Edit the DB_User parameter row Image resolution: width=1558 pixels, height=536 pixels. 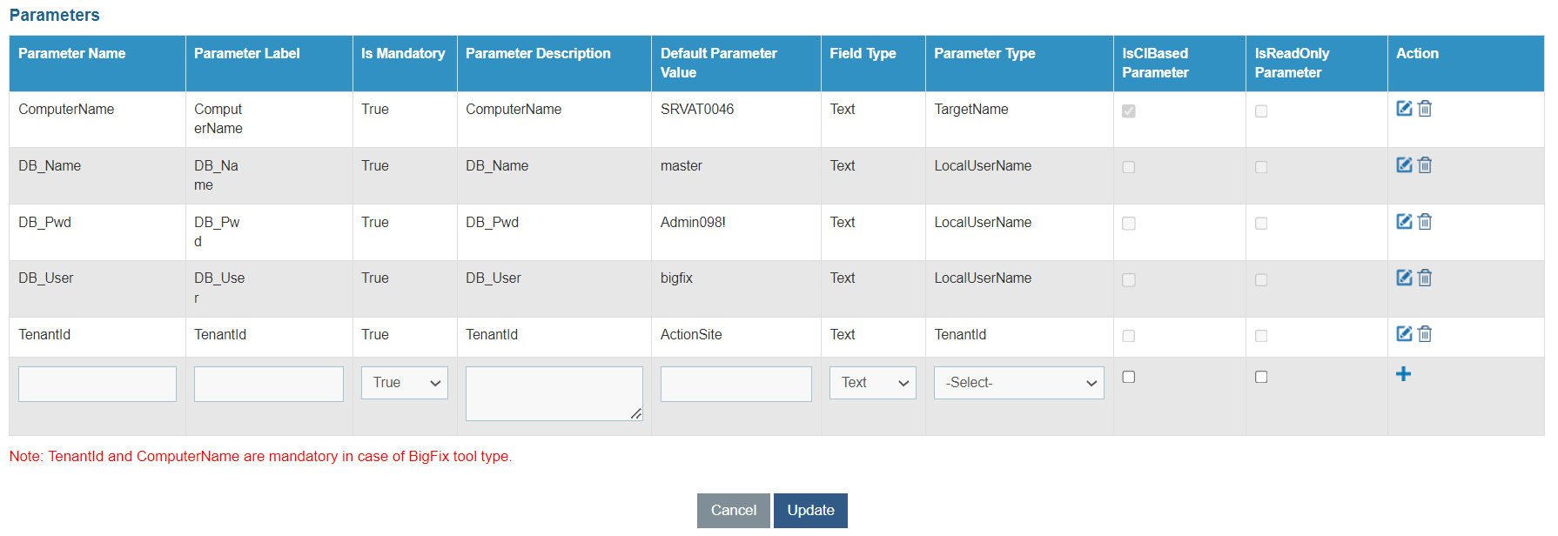pos(1404,278)
